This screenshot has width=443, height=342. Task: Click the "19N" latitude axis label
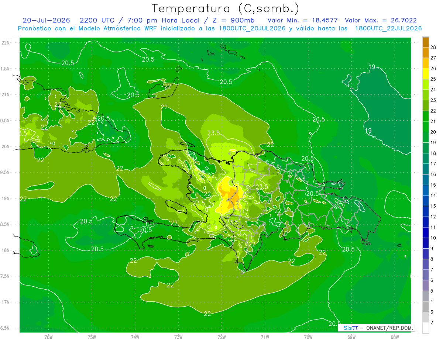coord(6,198)
